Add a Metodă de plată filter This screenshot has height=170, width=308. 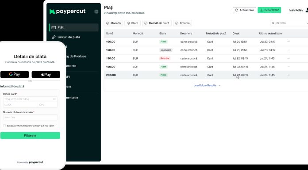coord(157,23)
